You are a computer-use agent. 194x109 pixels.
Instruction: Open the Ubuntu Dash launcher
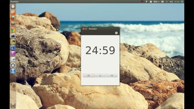(x=13, y=7)
